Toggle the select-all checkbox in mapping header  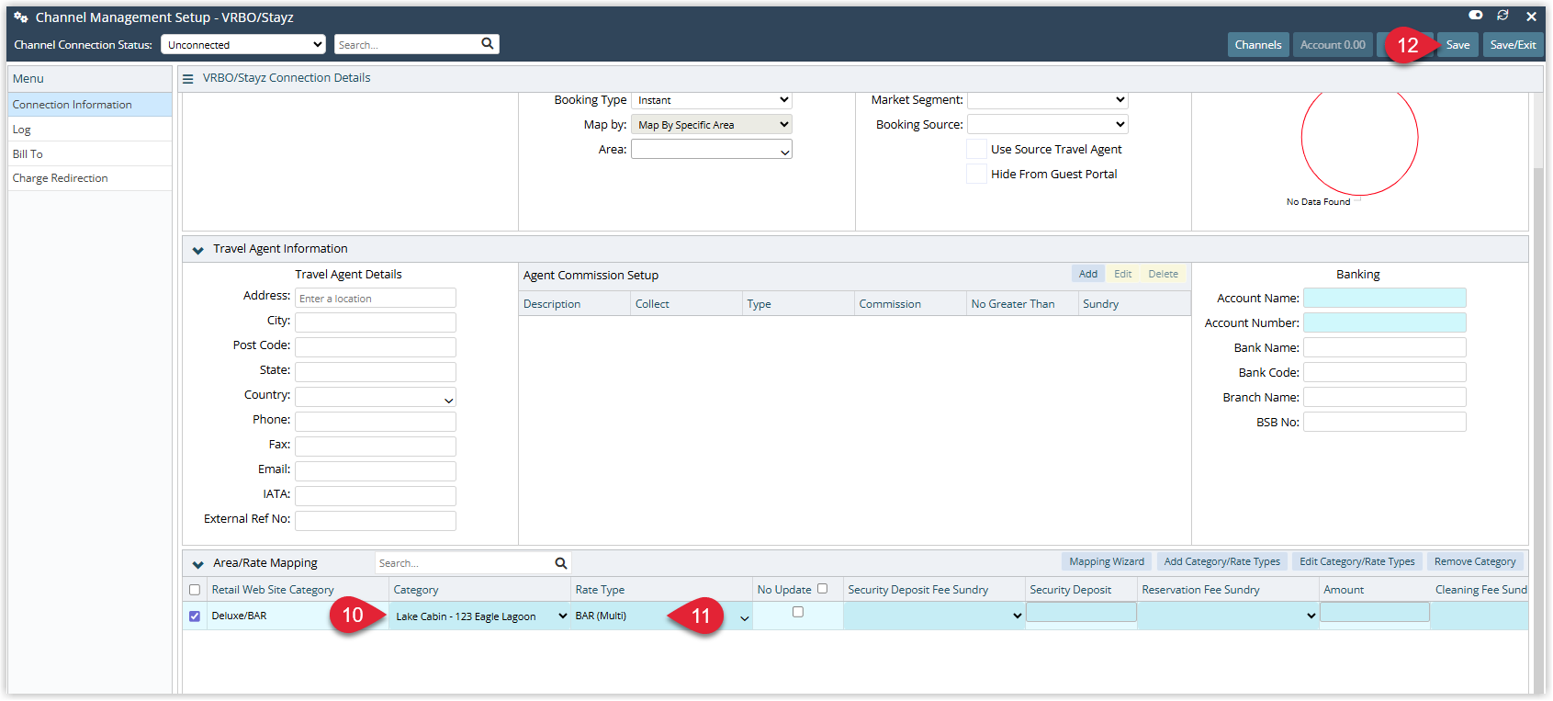pyautogui.click(x=195, y=590)
